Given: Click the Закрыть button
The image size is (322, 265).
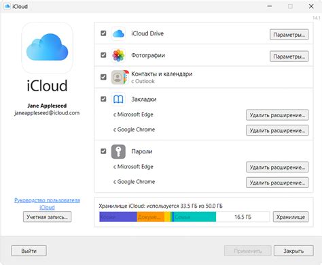Looking at the screenshot, I should pyautogui.click(x=293, y=251).
